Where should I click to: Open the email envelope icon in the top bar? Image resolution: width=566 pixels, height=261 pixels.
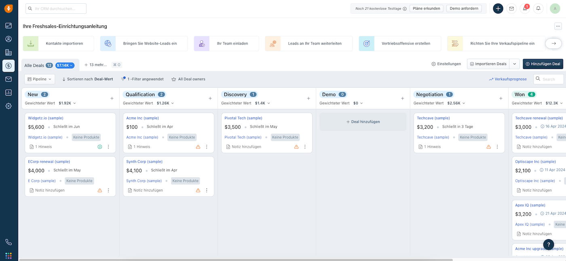click(x=511, y=8)
